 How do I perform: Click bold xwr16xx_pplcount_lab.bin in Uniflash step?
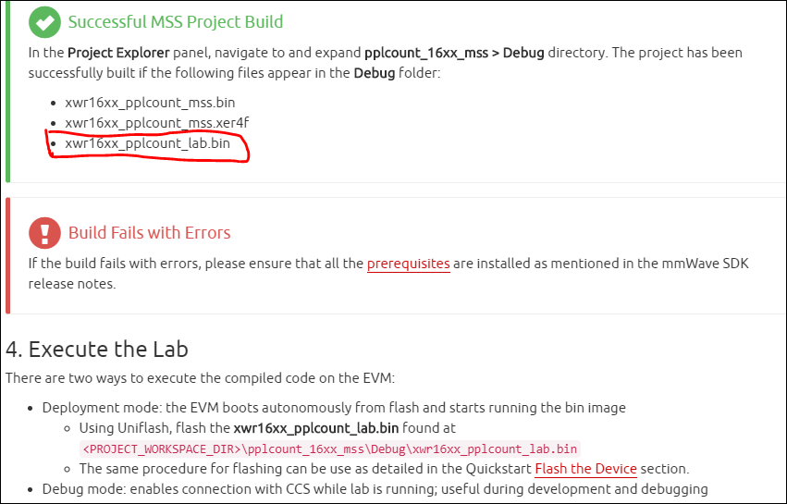click(315, 428)
